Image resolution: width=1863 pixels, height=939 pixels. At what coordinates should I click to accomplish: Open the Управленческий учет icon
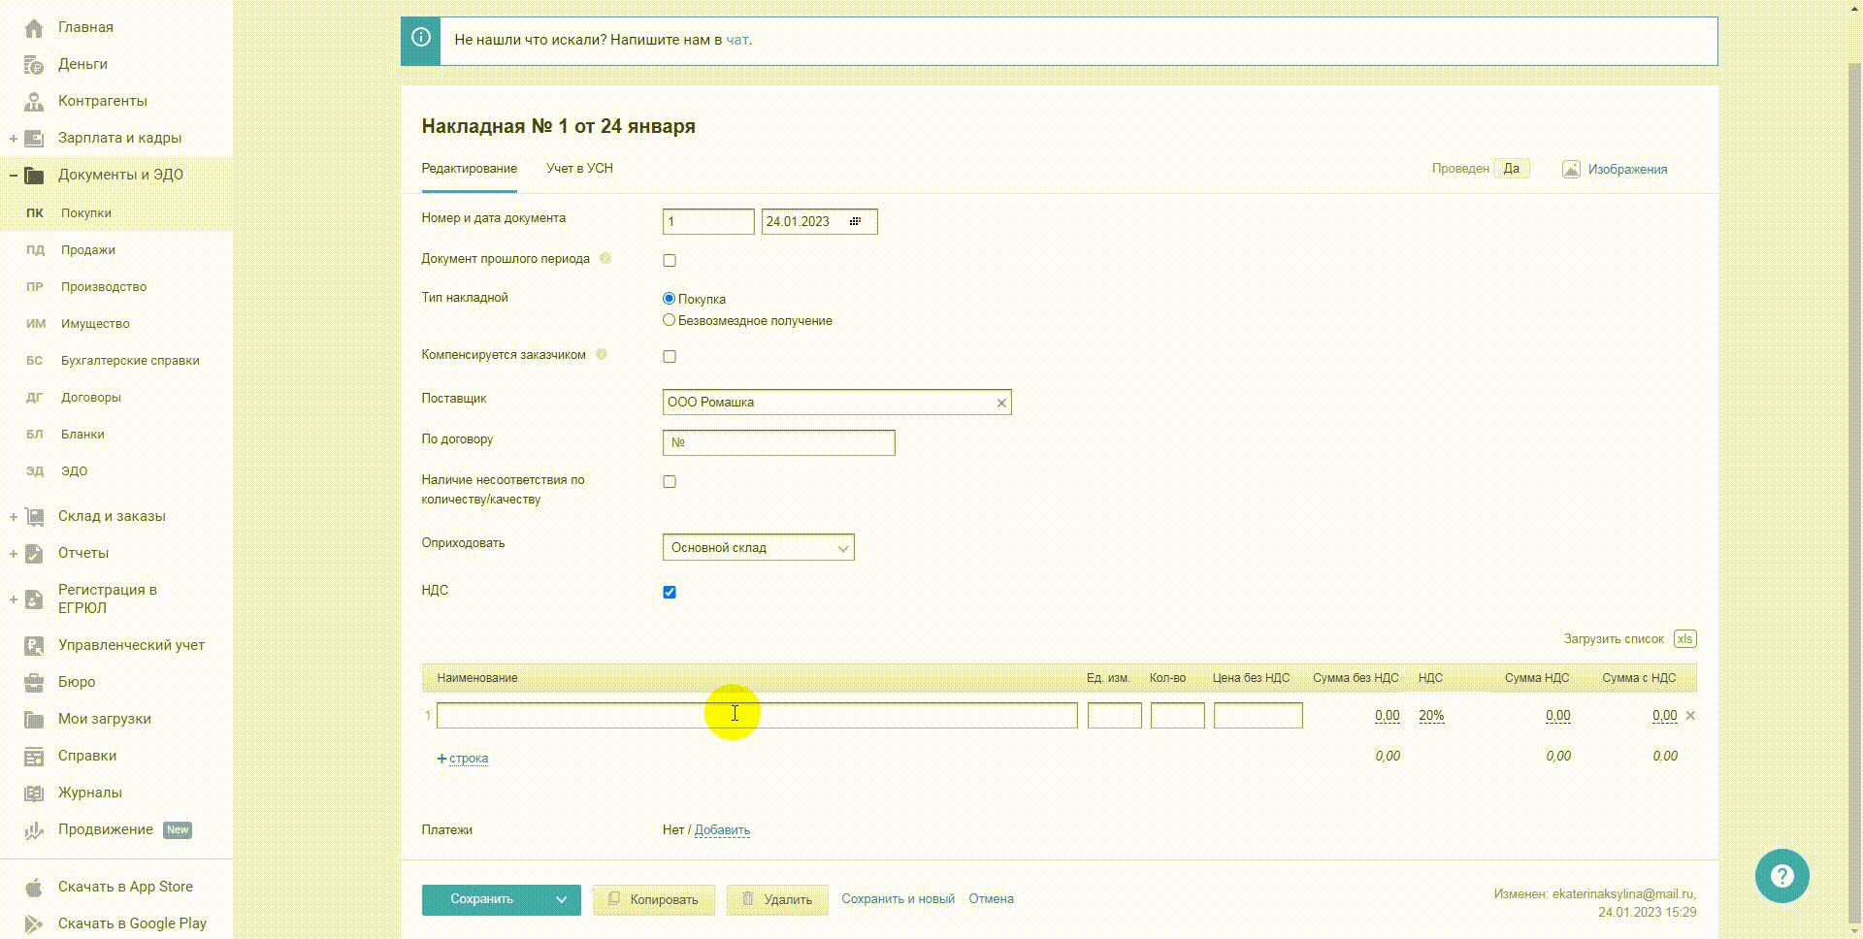click(34, 646)
